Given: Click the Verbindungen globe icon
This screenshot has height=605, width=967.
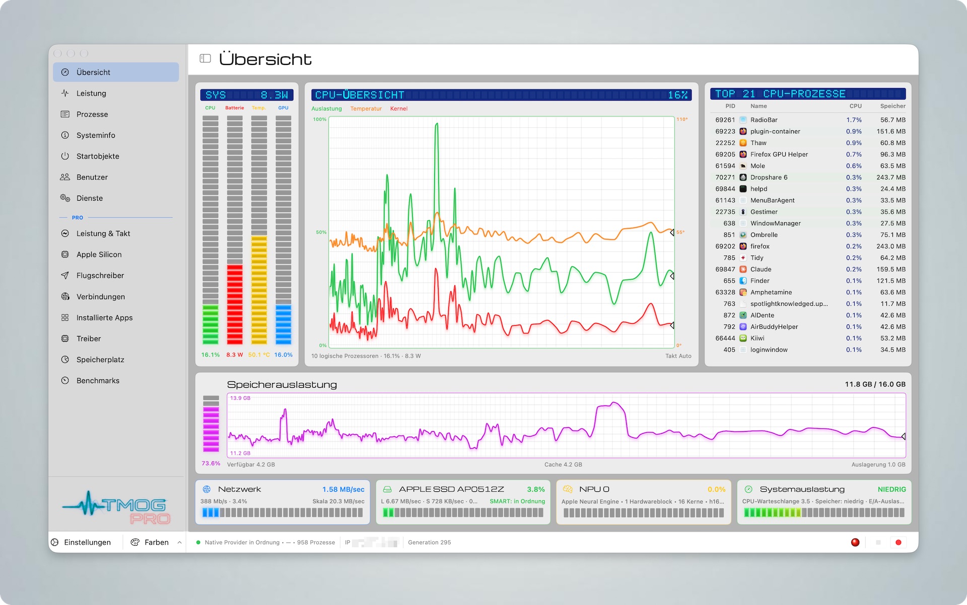Looking at the screenshot, I should pyautogui.click(x=65, y=297).
